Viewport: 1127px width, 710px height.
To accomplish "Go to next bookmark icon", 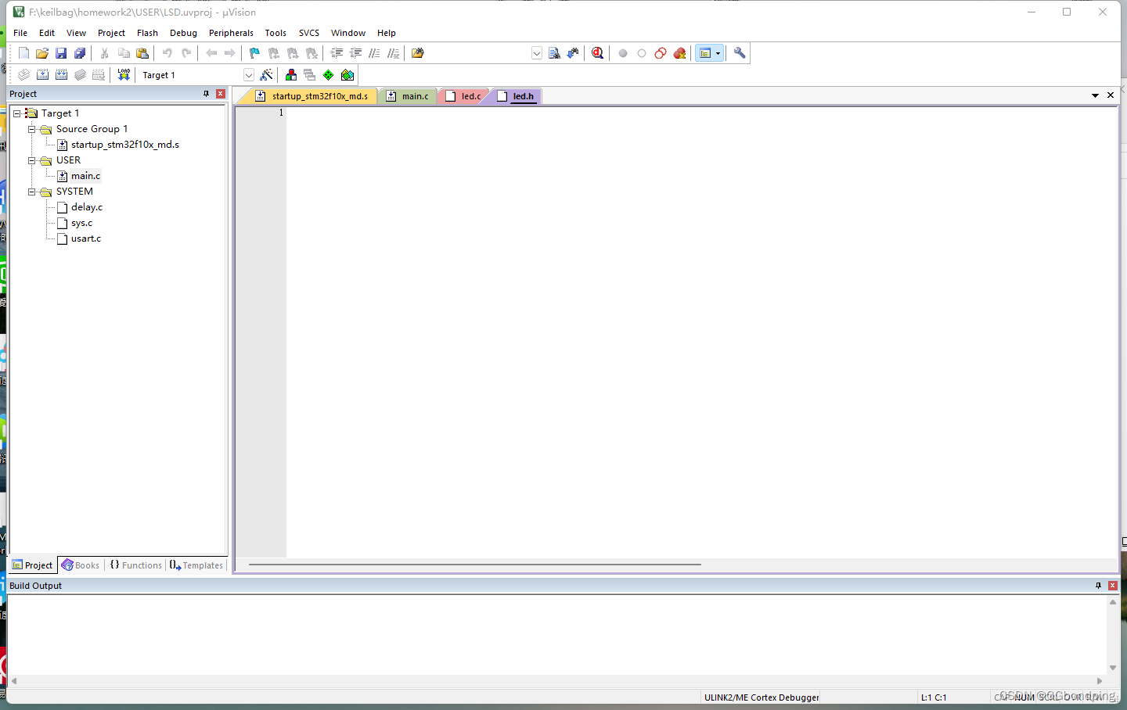I will [293, 53].
